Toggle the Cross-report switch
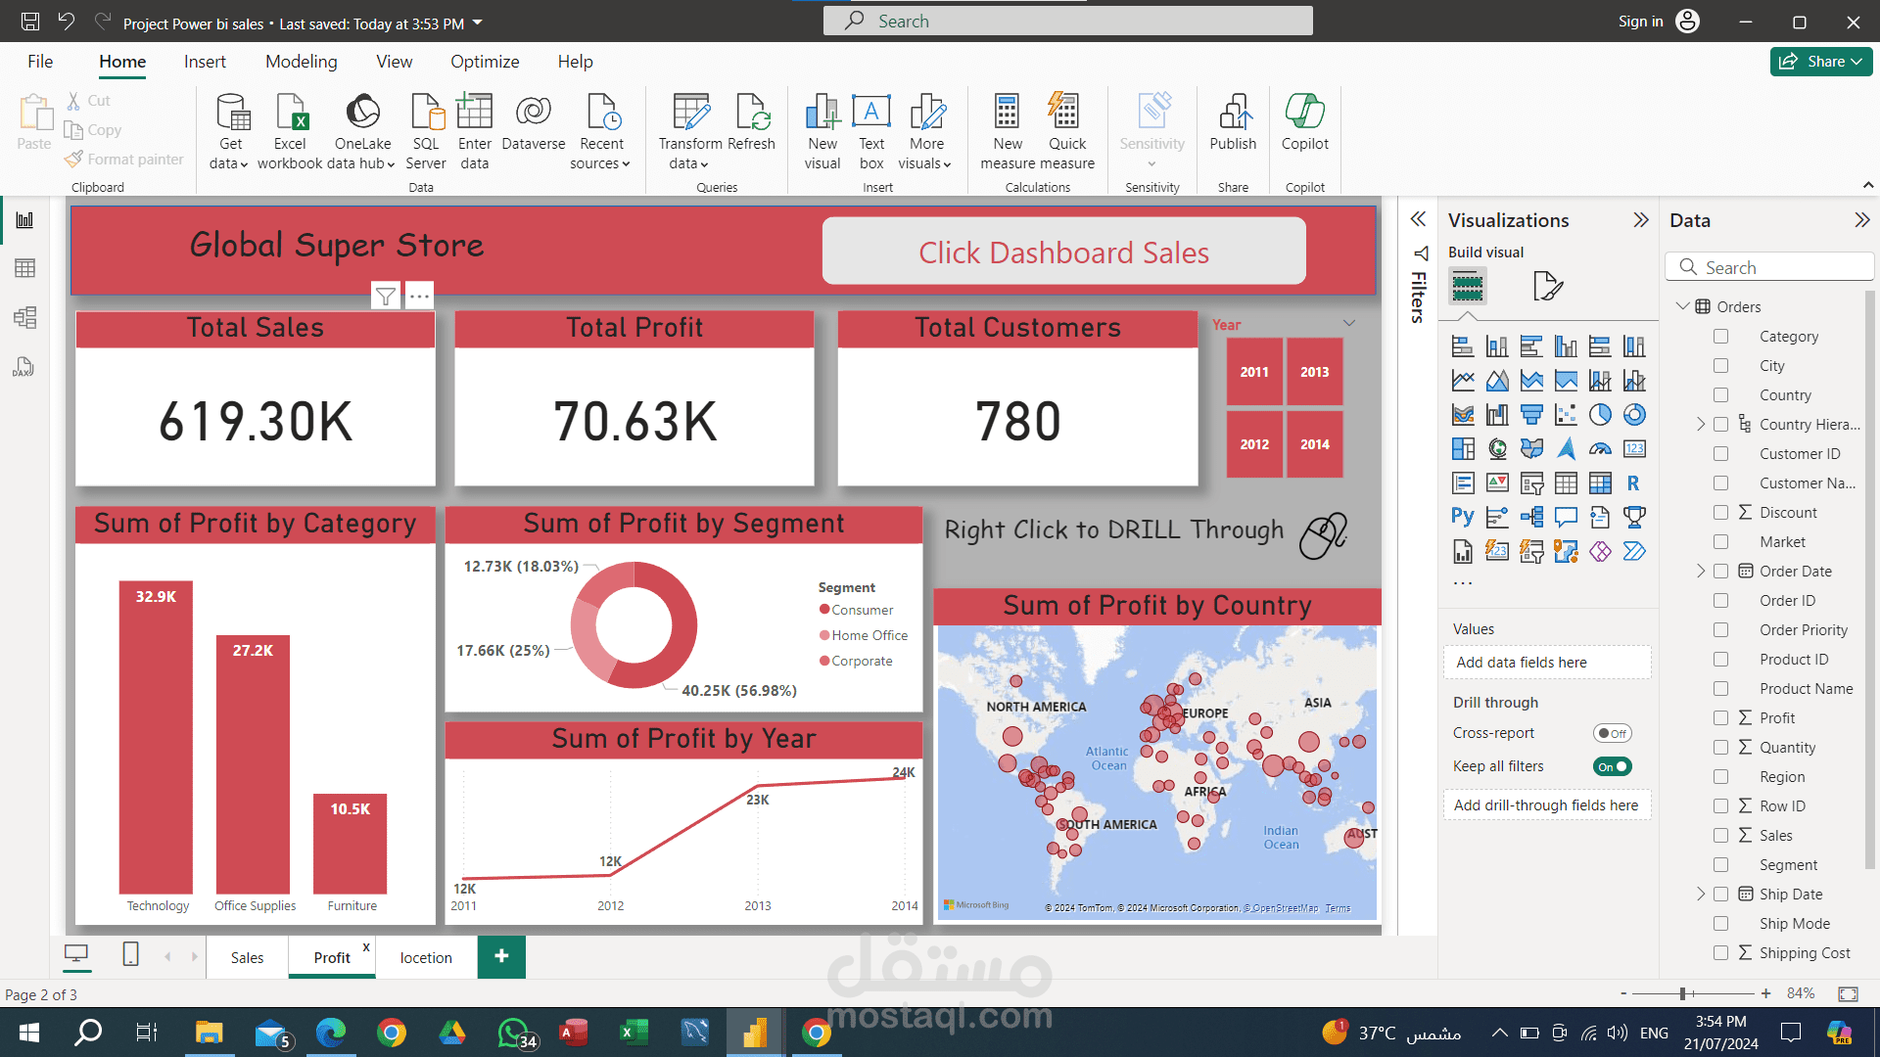This screenshot has width=1880, height=1057. (x=1612, y=733)
